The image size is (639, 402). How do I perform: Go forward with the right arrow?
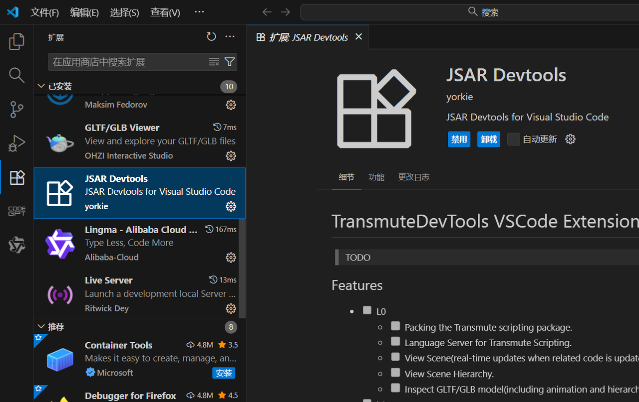pos(286,12)
